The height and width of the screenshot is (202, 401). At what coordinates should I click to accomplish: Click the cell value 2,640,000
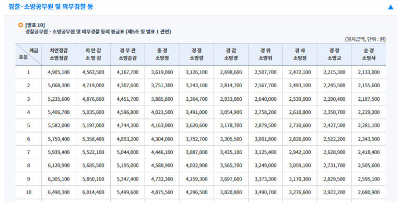pos(265,99)
